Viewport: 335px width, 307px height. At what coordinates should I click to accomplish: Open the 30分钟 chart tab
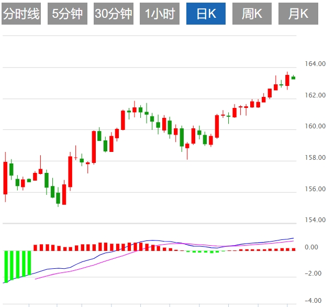coord(114,14)
